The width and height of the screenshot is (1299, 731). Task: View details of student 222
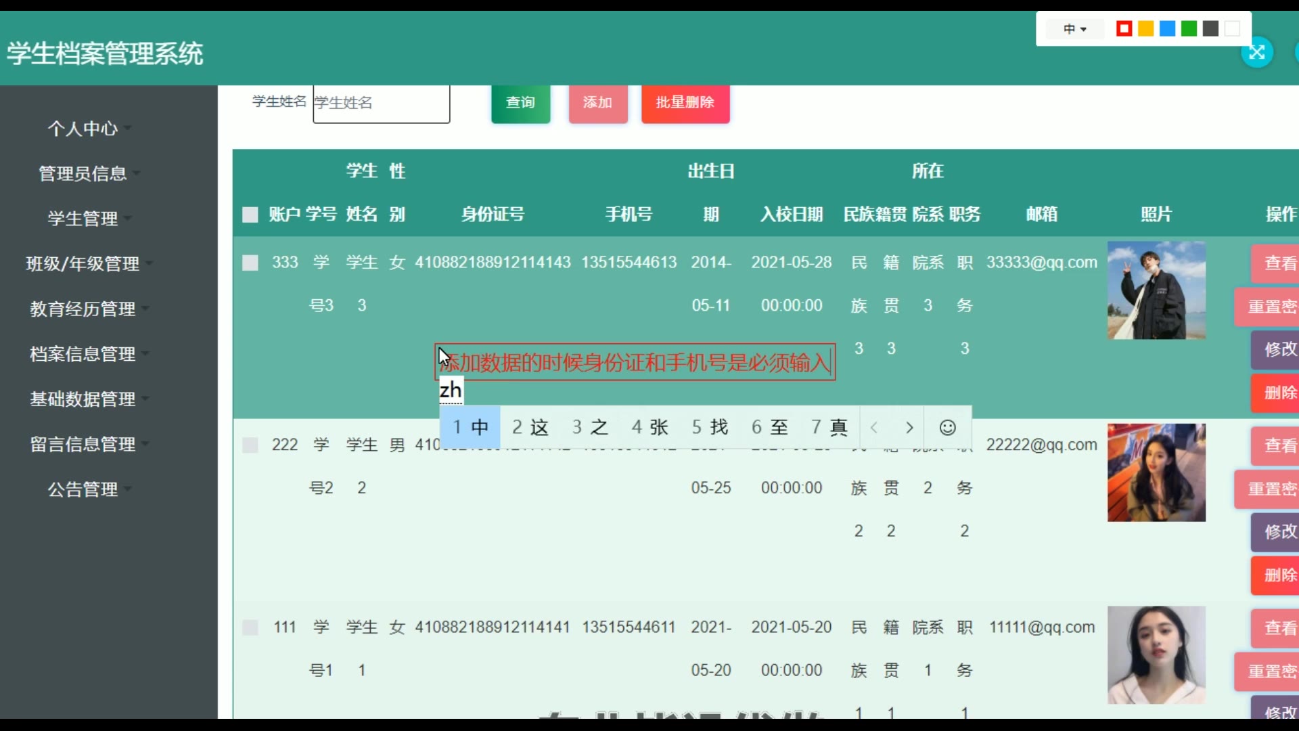coord(1276,445)
